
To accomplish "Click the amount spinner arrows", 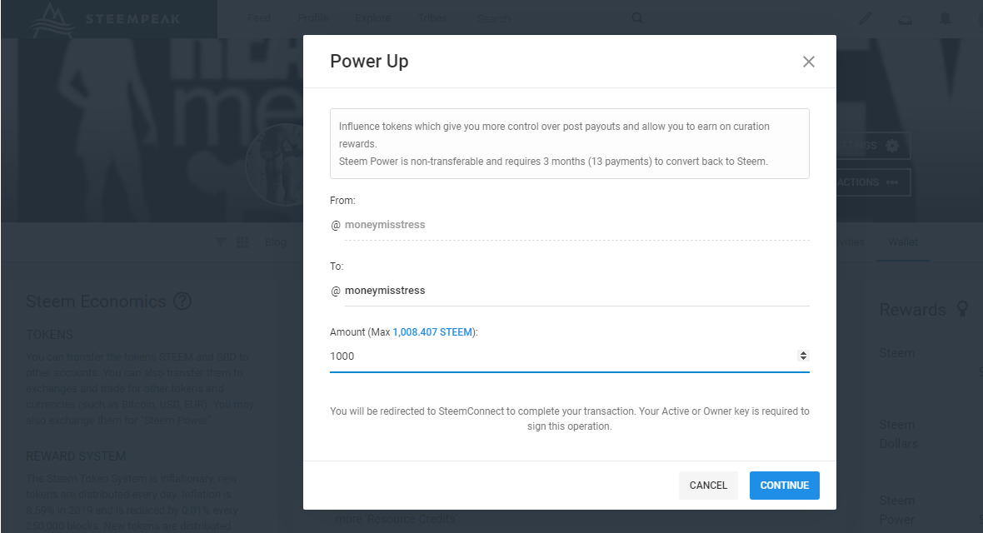I will pos(803,356).
